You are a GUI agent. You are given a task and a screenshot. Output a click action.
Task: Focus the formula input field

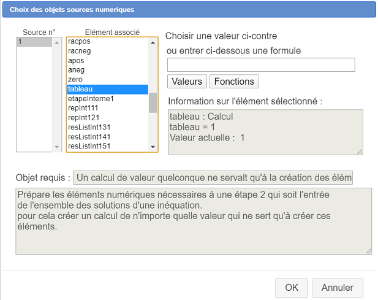[261, 65]
